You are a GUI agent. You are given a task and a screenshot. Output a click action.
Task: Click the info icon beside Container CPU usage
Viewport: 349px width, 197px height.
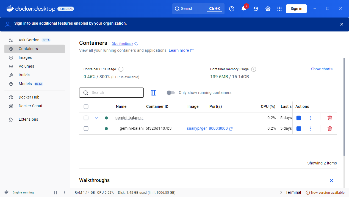point(121,69)
